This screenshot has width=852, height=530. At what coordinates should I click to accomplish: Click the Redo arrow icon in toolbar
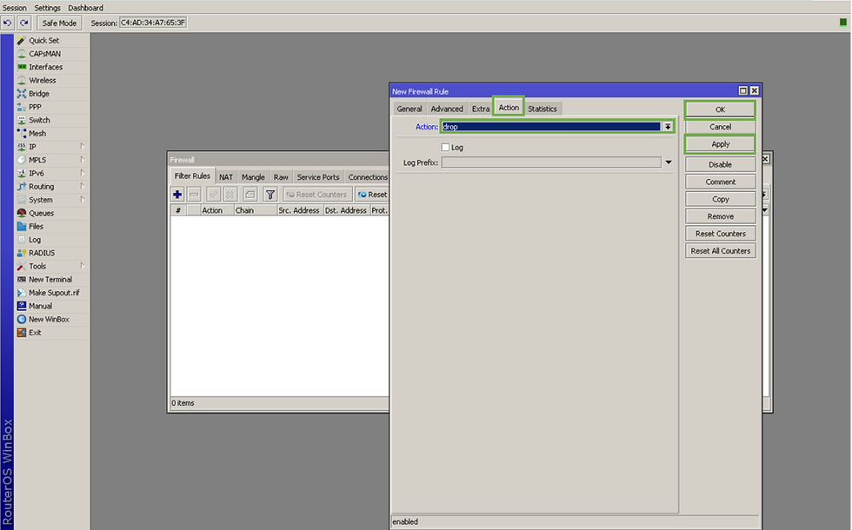(24, 23)
